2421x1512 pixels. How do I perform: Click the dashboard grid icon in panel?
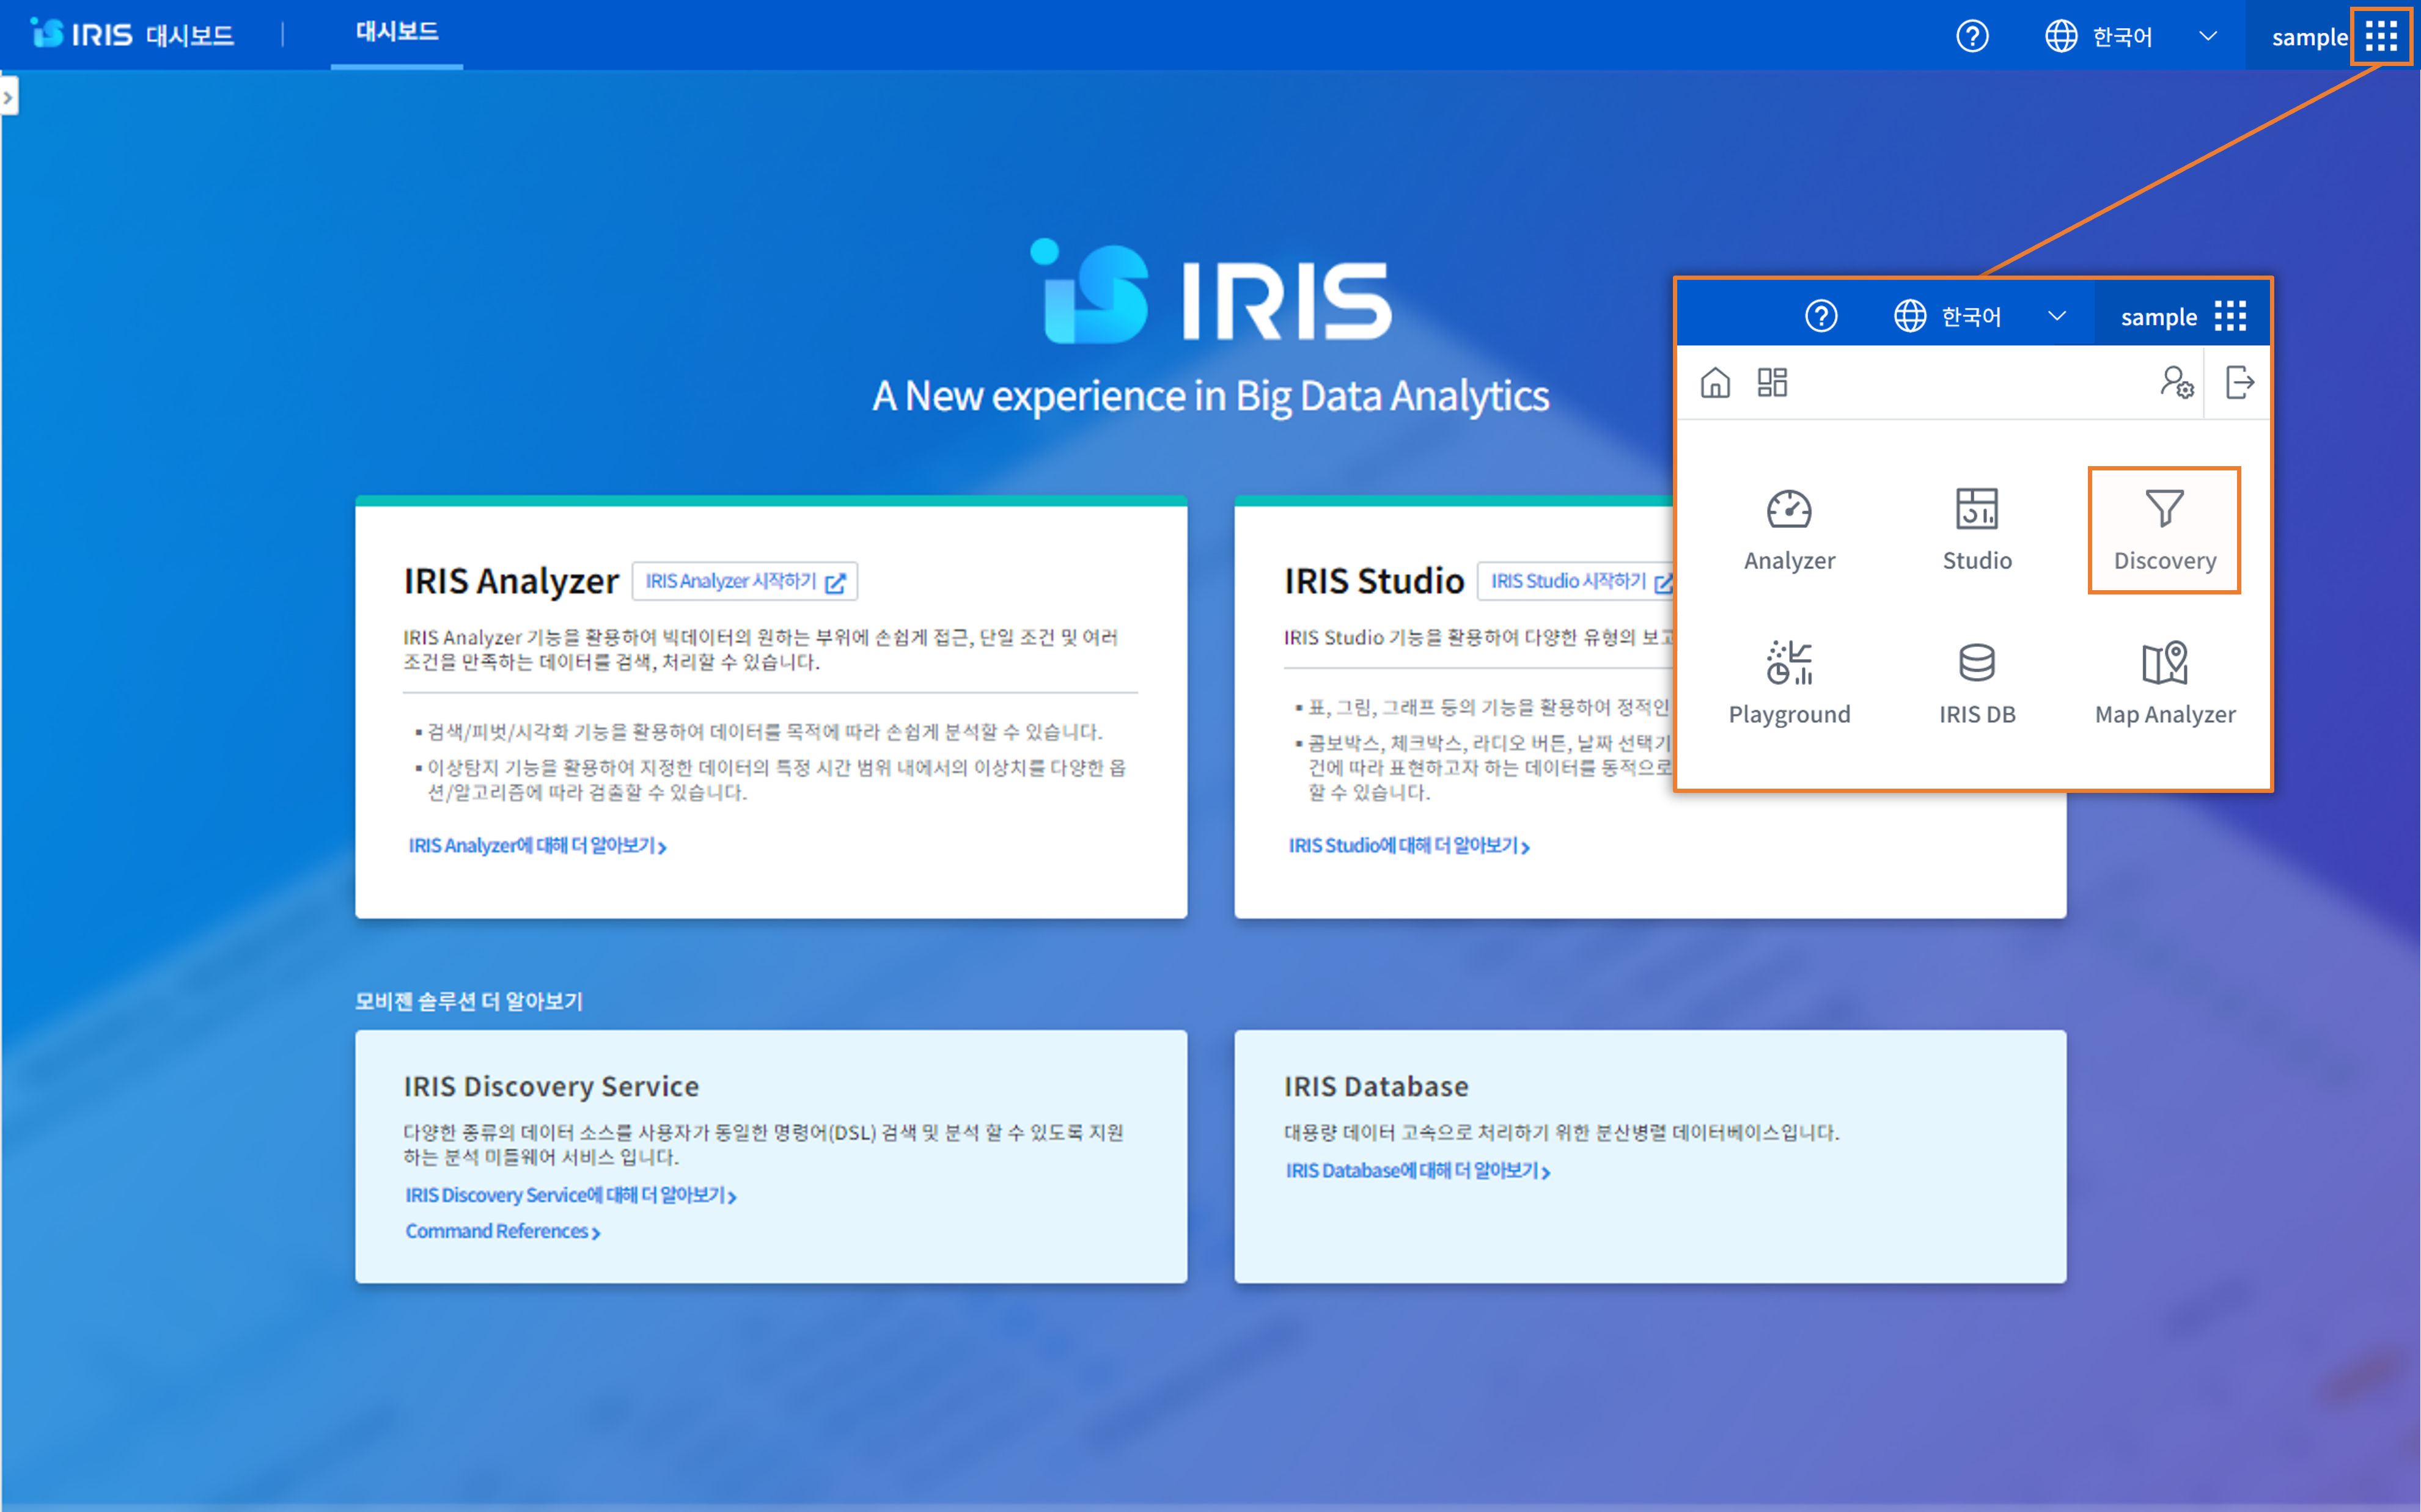[x=1772, y=382]
